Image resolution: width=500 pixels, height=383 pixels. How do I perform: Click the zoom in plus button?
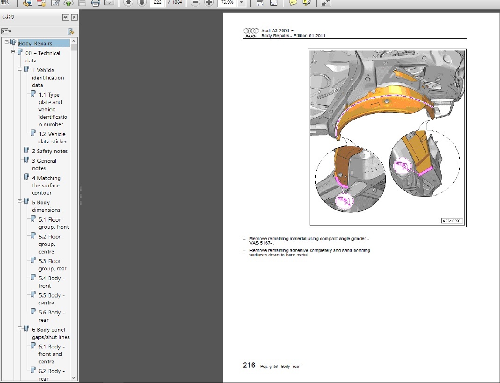coord(209,2)
